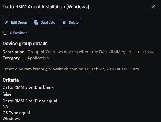Open the 0 Devices link
Viewport: 161px width, 122px height.
[x=18, y=33]
